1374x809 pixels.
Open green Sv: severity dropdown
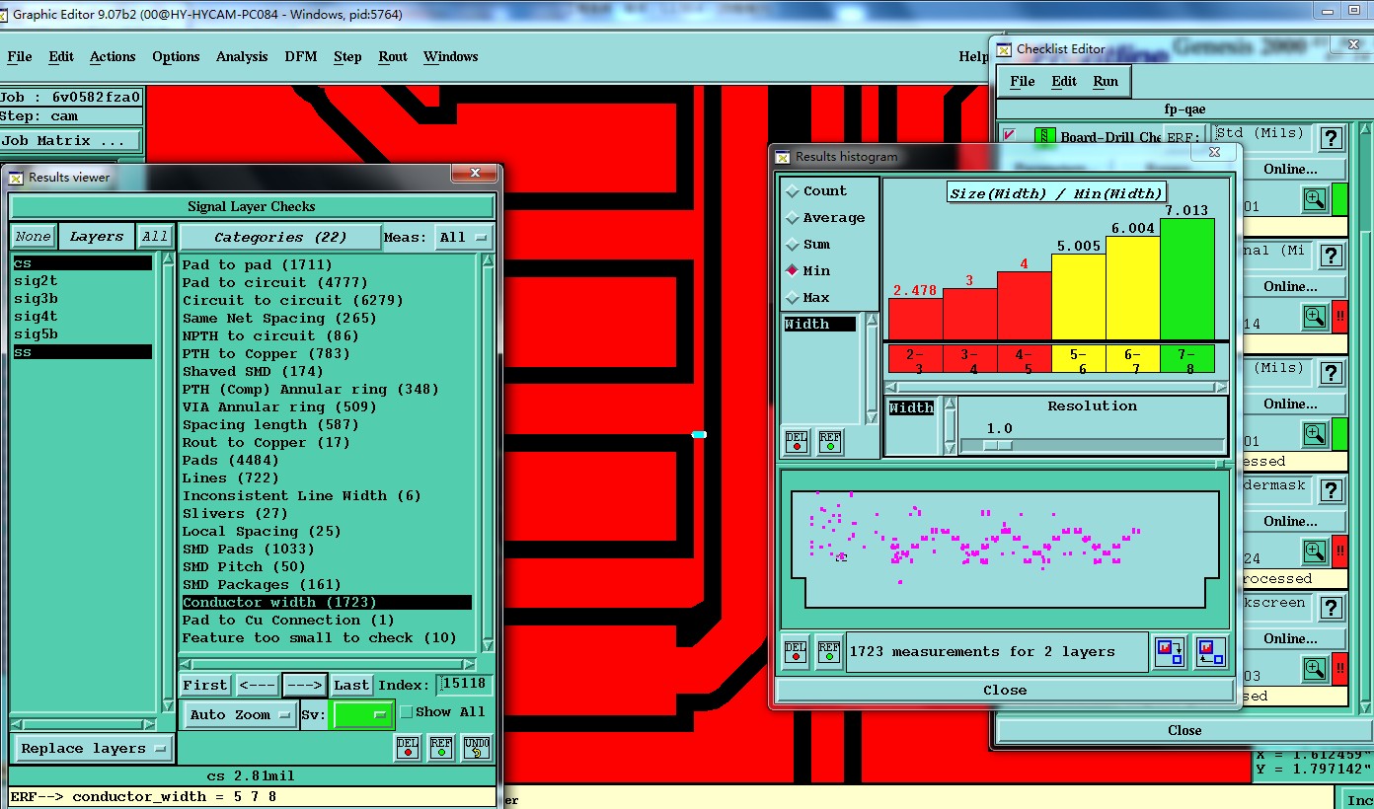click(363, 715)
